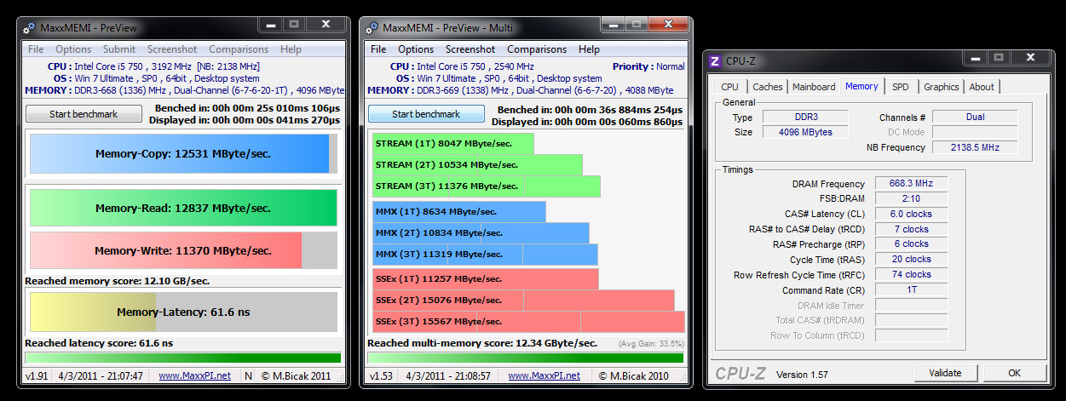
Task: Click the tRCD 7 clocks field
Action: click(911, 229)
